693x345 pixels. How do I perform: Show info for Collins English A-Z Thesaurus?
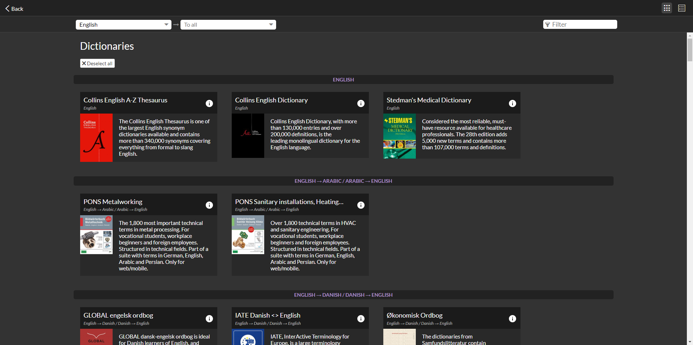[209, 103]
